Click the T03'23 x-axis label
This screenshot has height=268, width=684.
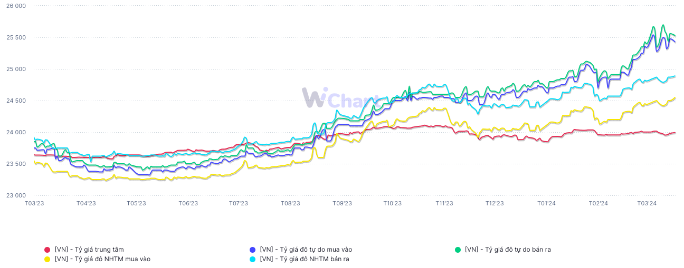click(34, 203)
